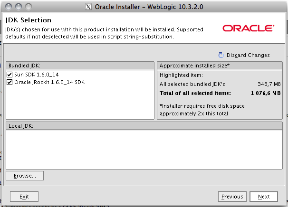Click the Bundled JDK: header

coord(80,66)
